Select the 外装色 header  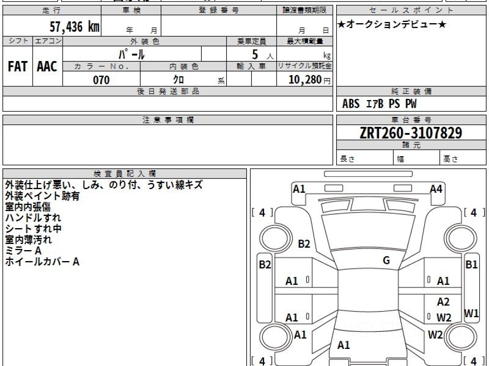coord(145,41)
